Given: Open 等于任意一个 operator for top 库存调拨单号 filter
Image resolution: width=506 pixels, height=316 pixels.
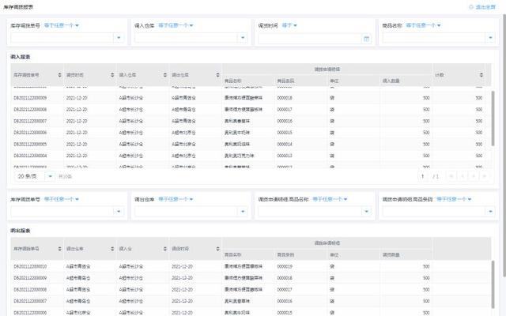Looking at the screenshot, I should coord(62,25).
